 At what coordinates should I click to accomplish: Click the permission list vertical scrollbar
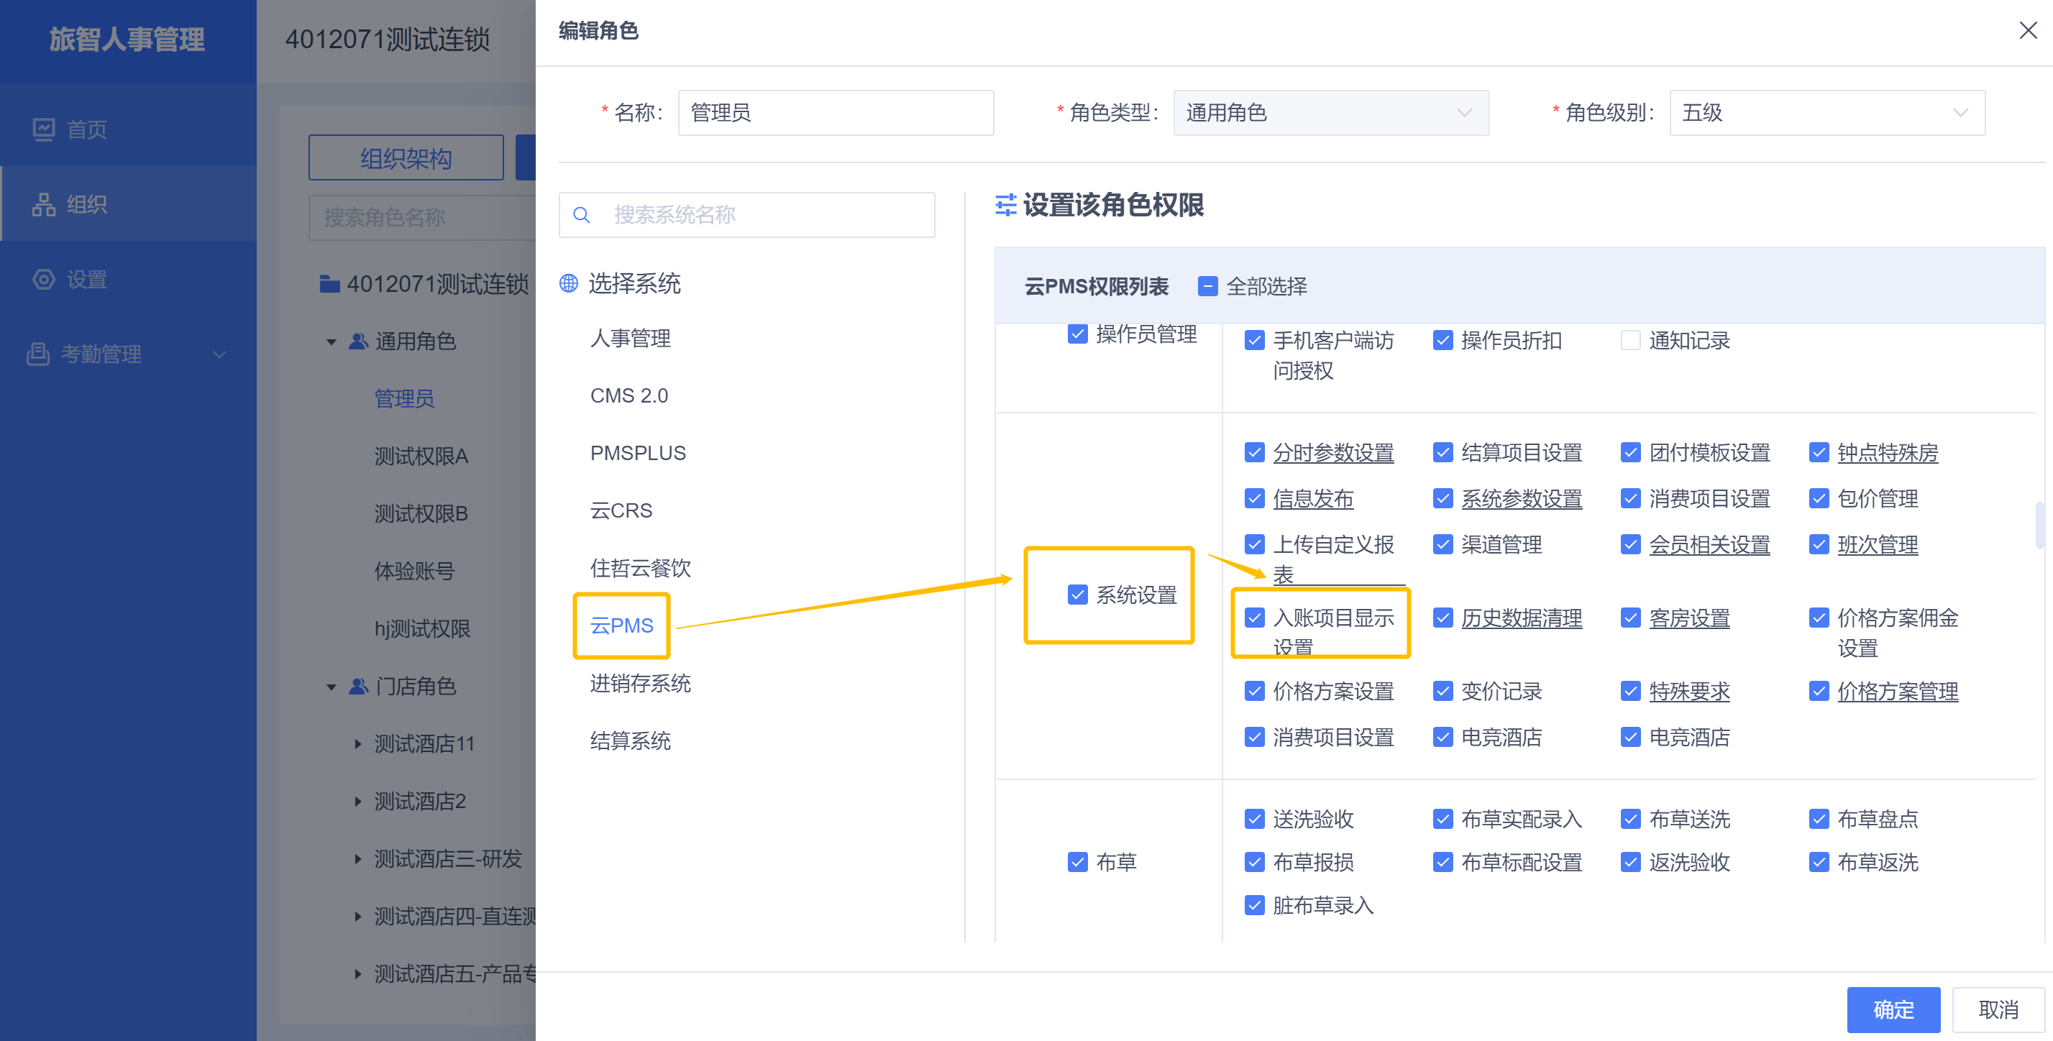[x=2039, y=525]
